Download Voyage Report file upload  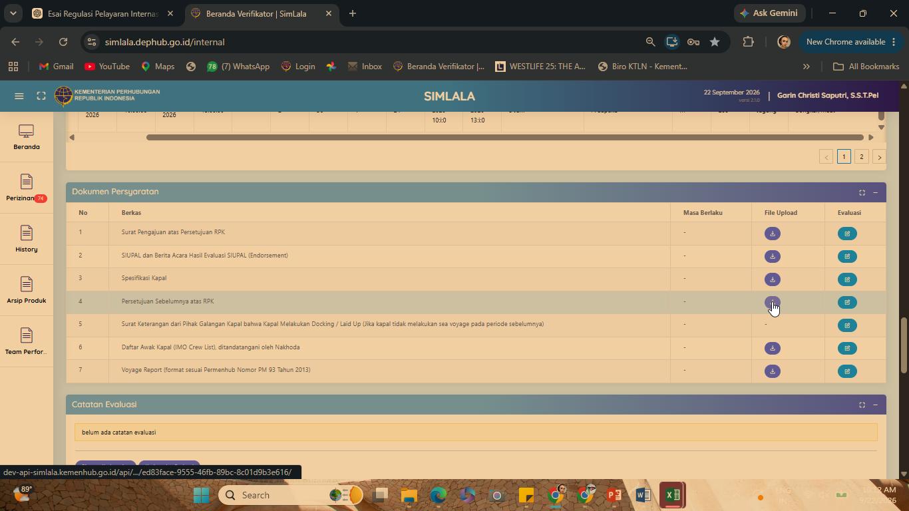click(772, 371)
